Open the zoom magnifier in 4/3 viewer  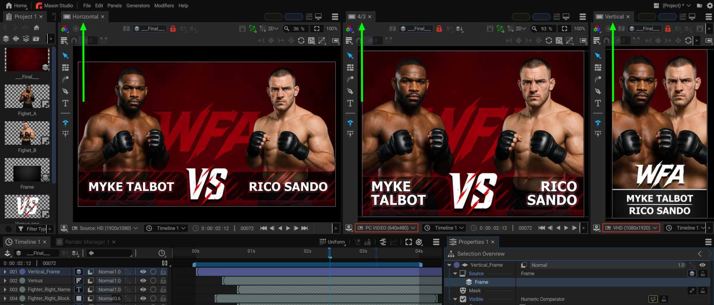tap(534, 29)
